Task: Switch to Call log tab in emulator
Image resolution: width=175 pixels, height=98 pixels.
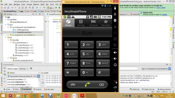Action: [x=81, y=23]
